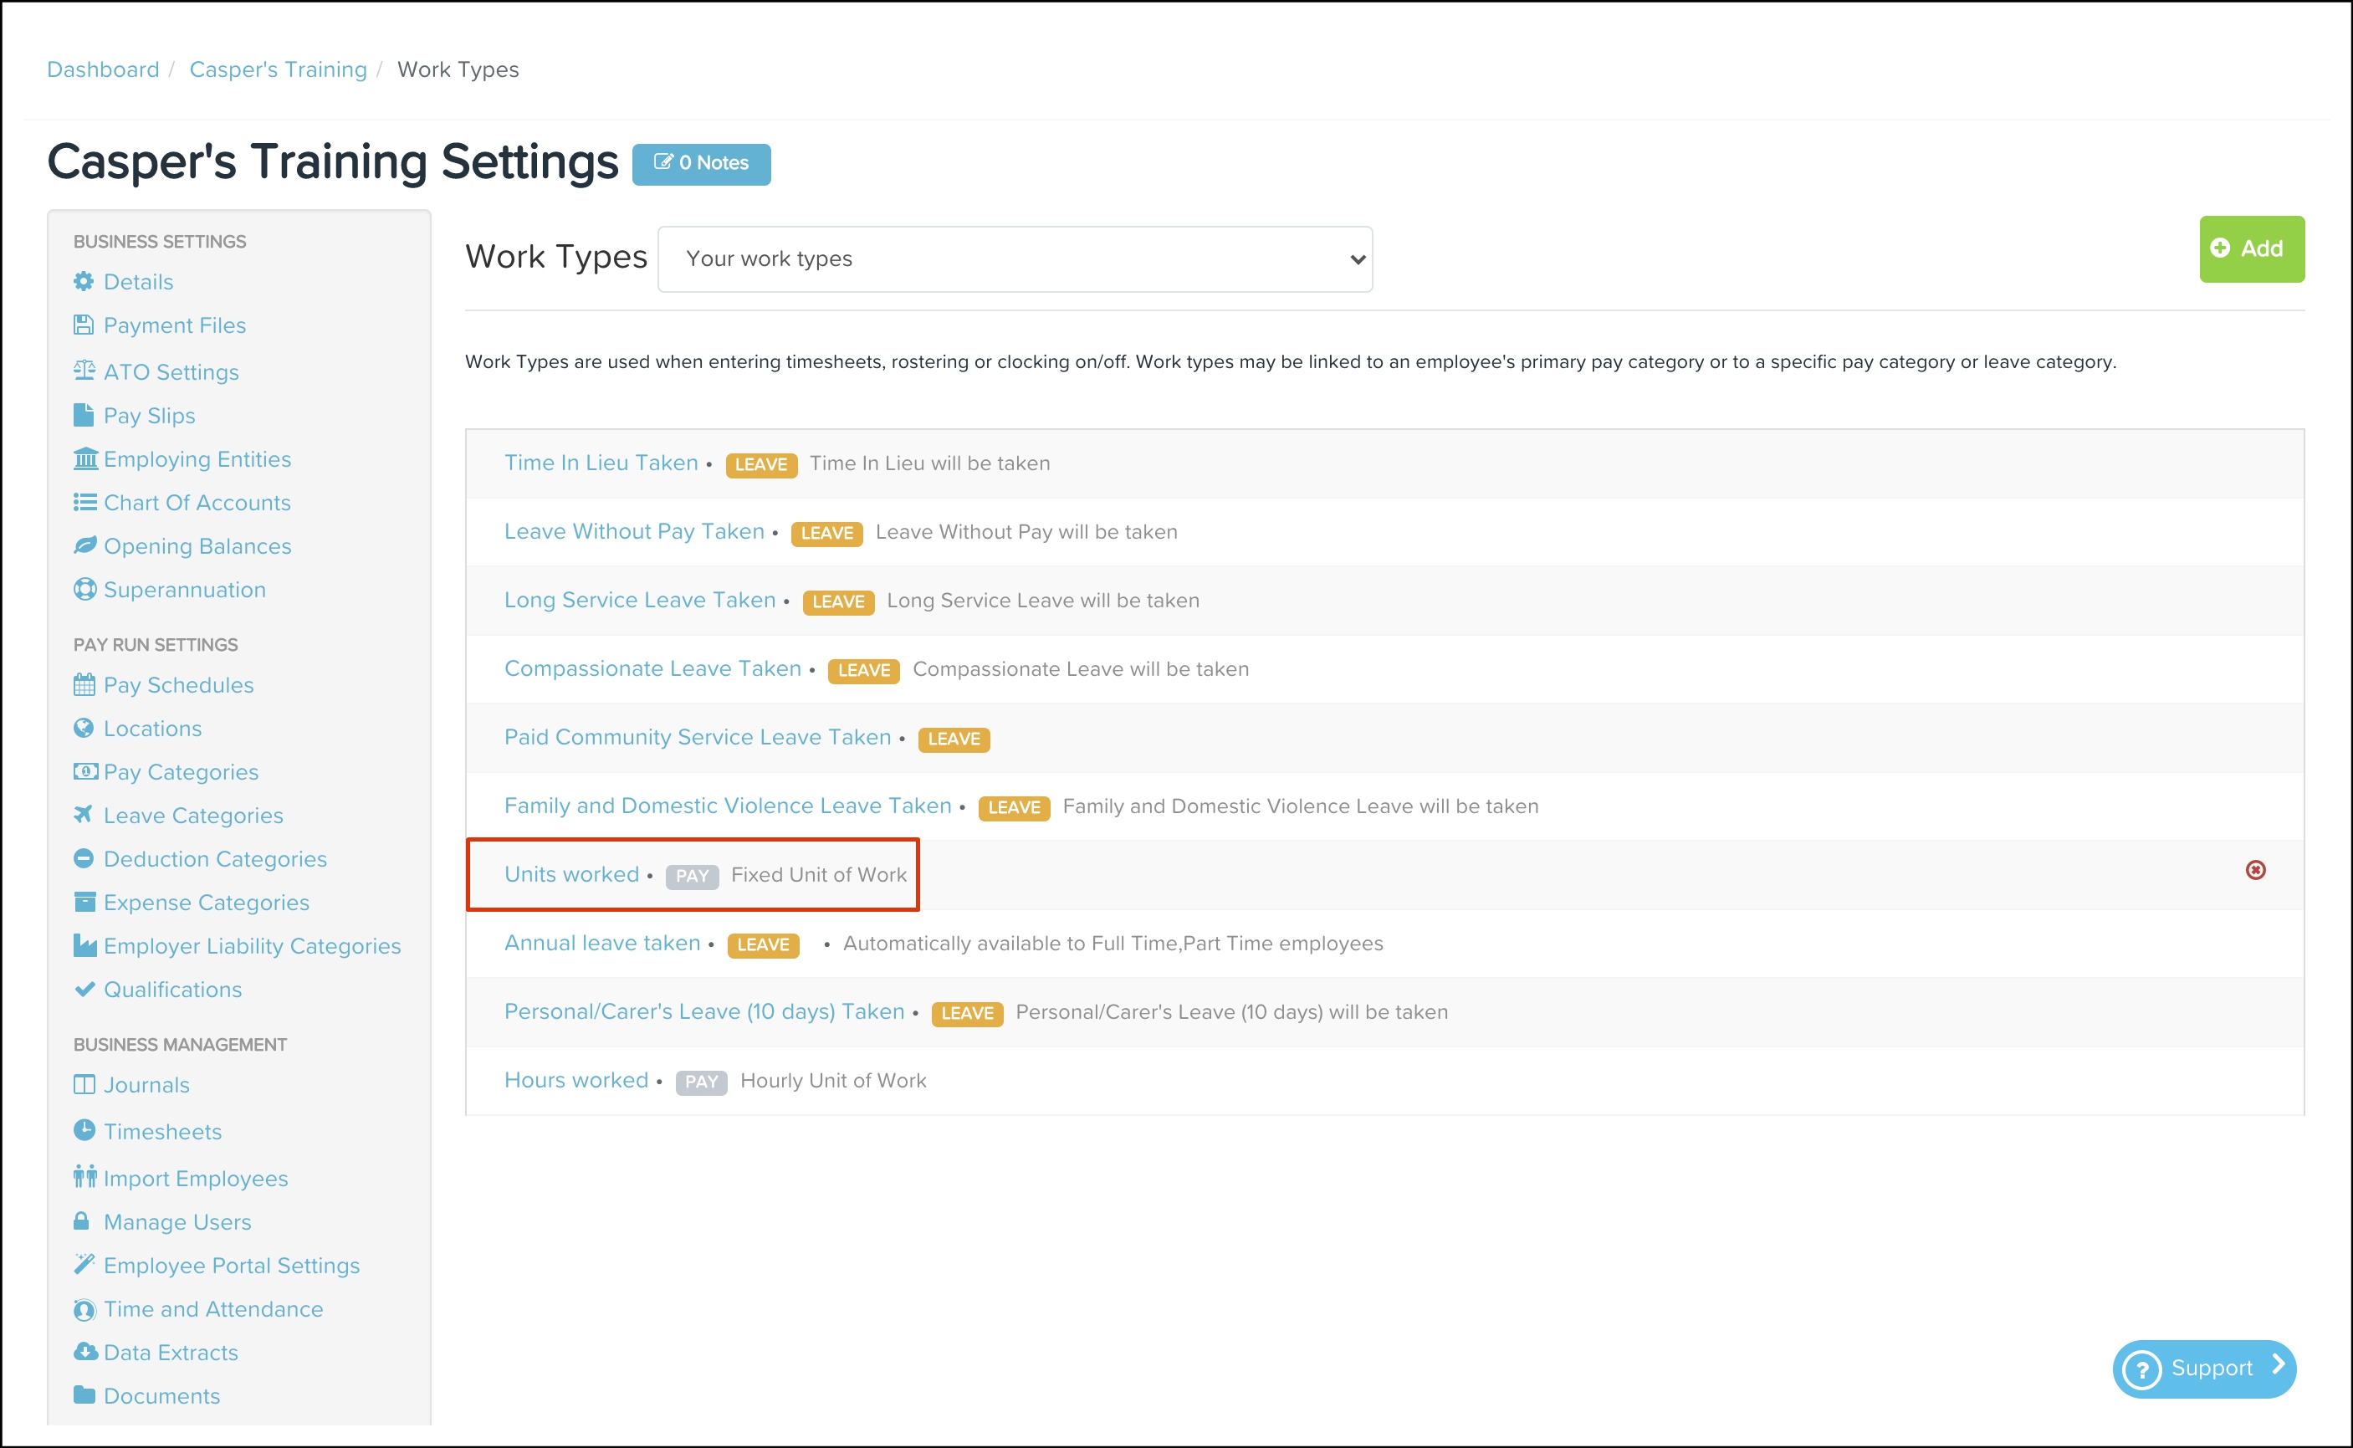This screenshot has width=2353, height=1448.
Task: Open Annual leave taken work type
Action: click(x=602, y=944)
